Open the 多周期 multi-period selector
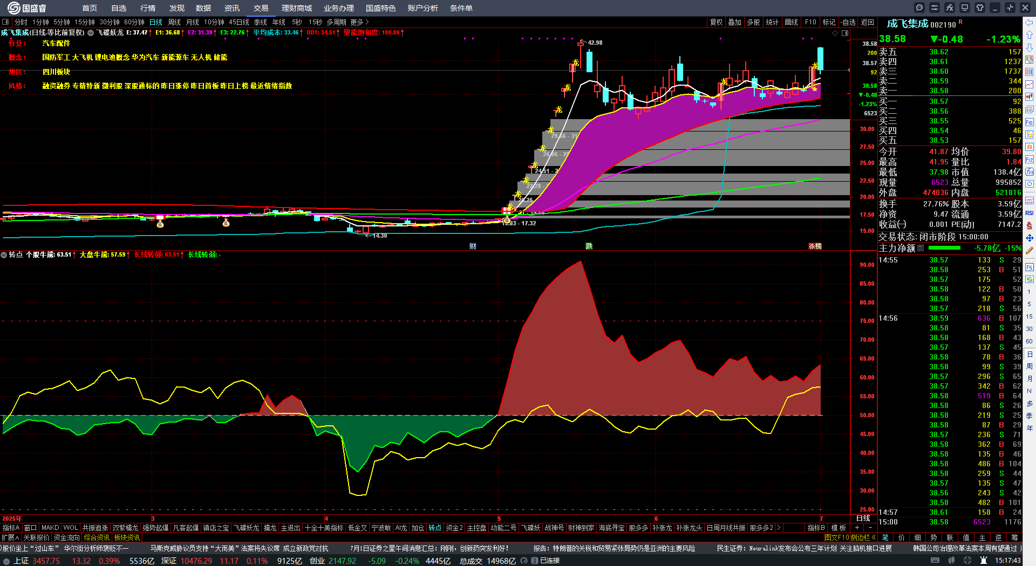 point(336,22)
